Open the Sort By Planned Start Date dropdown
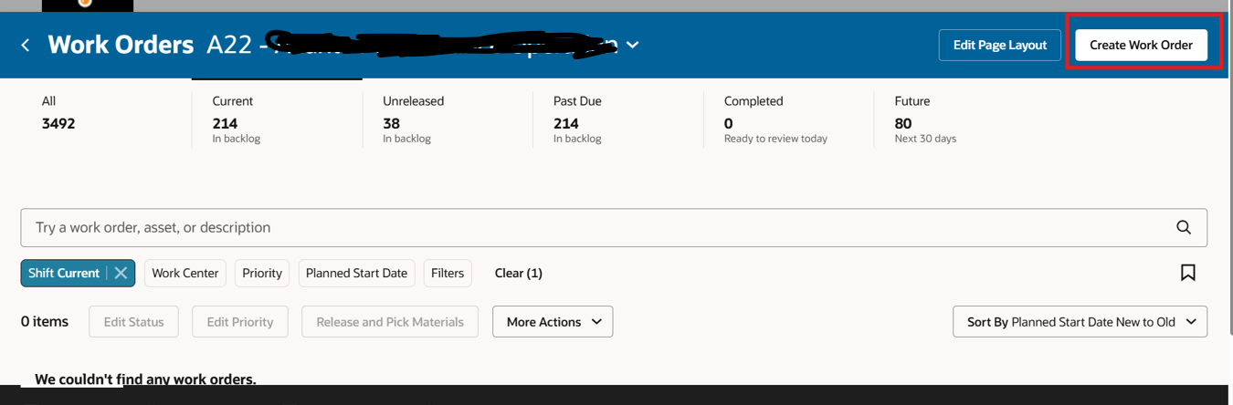The image size is (1233, 405). click(x=1080, y=322)
